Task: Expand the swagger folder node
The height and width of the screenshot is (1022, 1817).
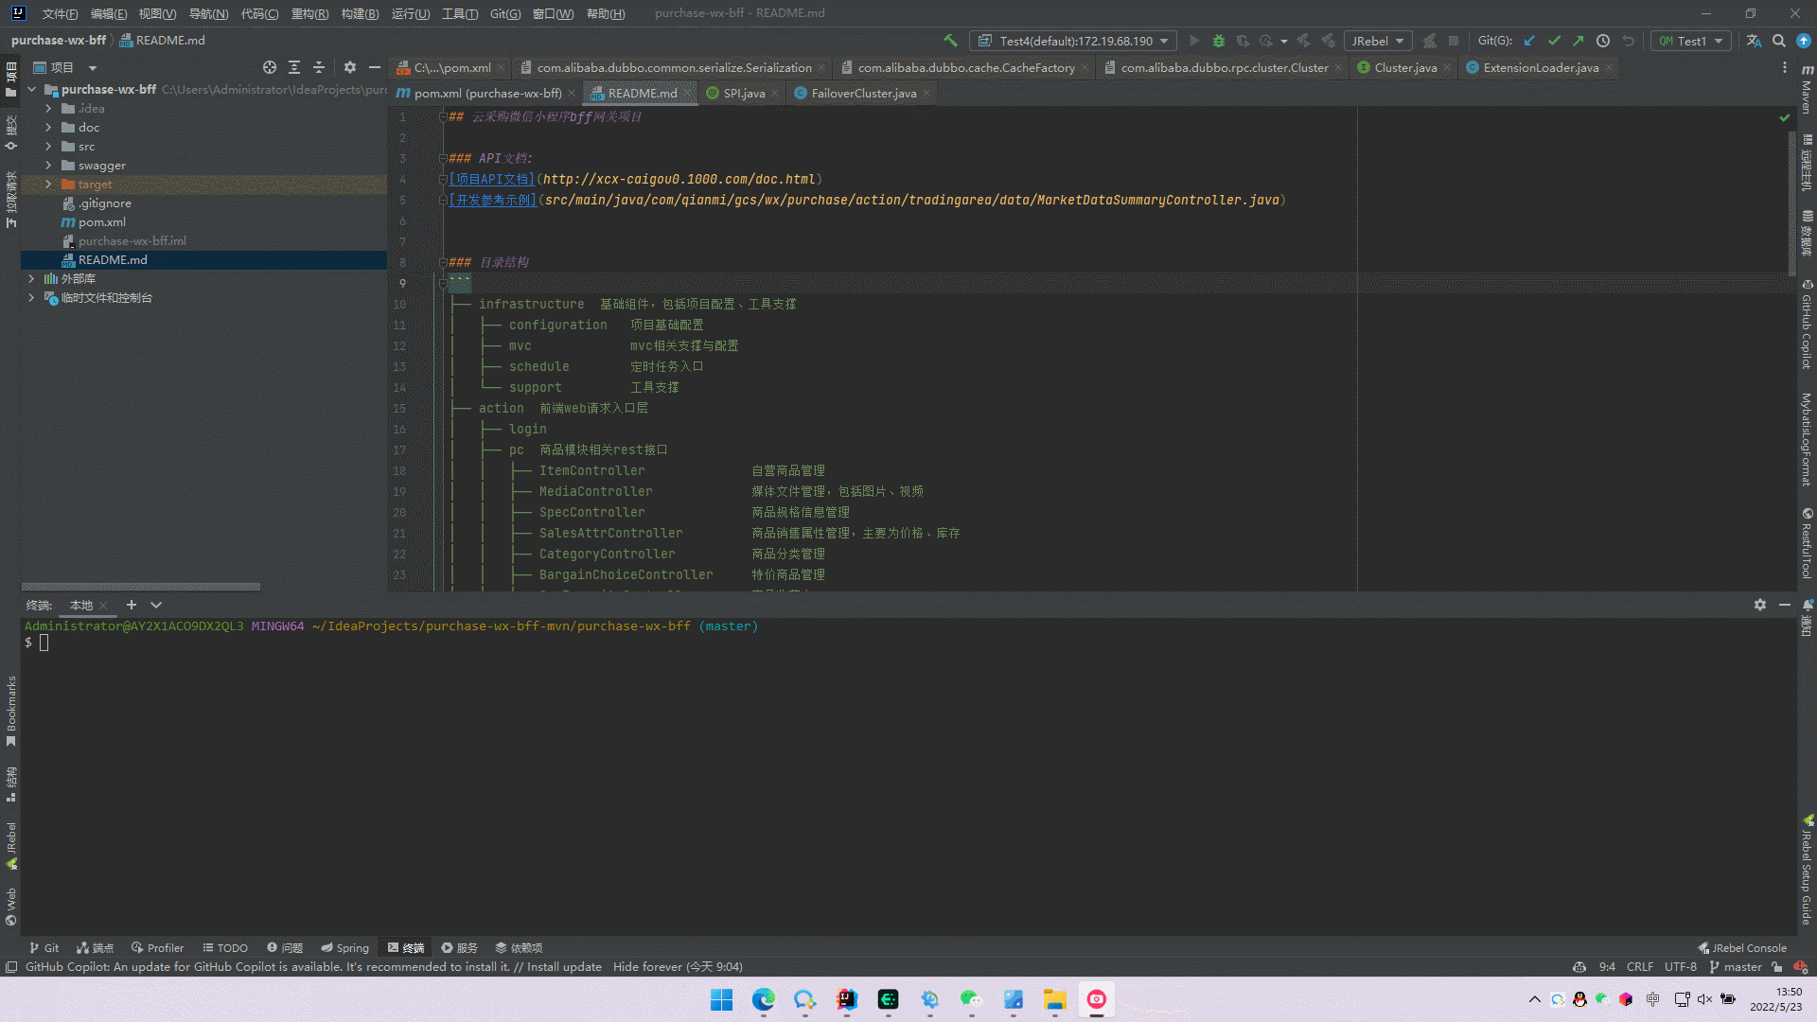Action: click(x=48, y=166)
